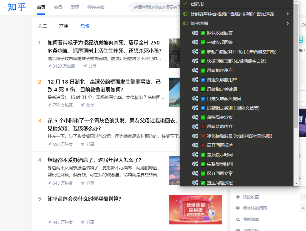Click the Zhihu search input field
This screenshot has height=231, width=306.
click(x=155, y=7)
